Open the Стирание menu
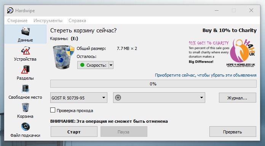The width and height of the screenshot is (265, 146). 18,21
